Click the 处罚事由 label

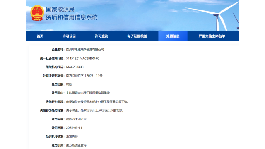[58, 93]
